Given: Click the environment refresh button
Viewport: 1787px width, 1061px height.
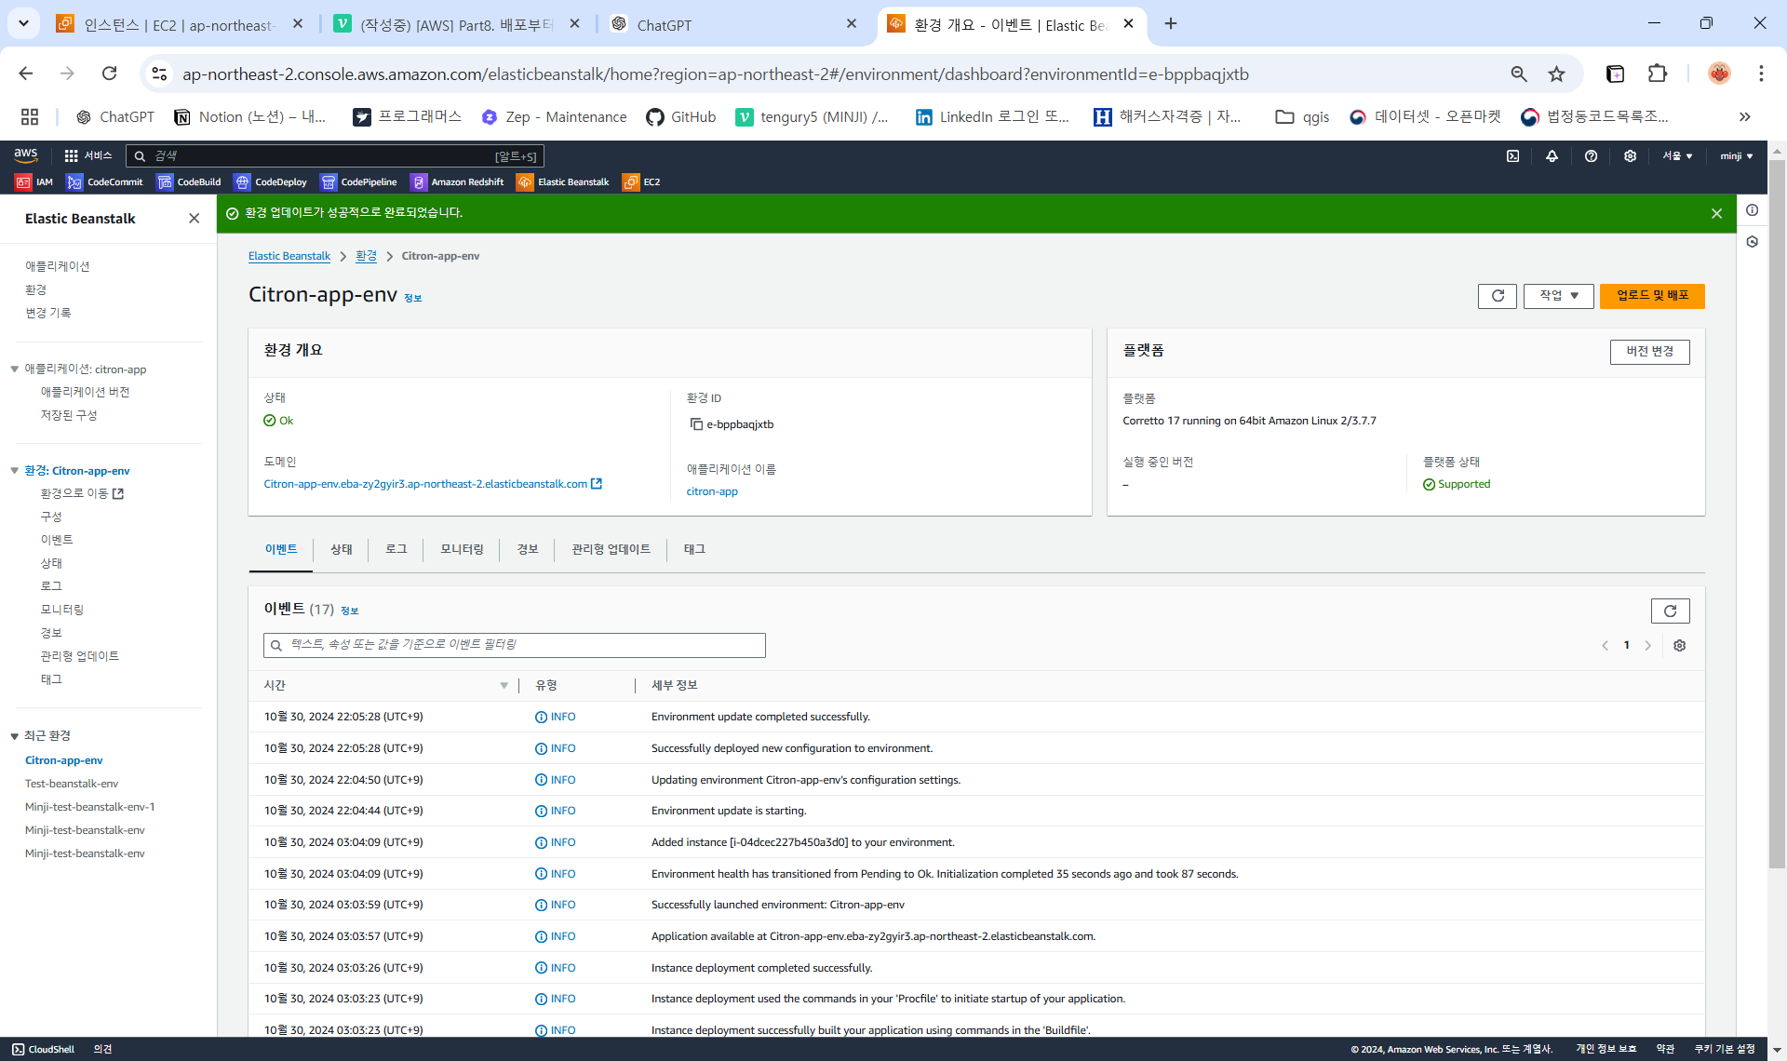Looking at the screenshot, I should [x=1497, y=296].
